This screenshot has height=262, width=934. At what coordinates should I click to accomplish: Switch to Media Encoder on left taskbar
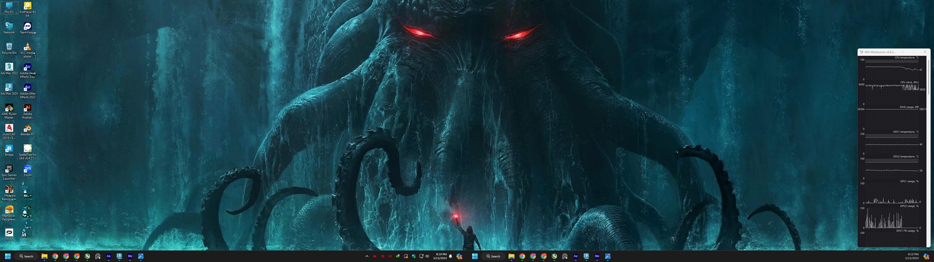(130, 256)
